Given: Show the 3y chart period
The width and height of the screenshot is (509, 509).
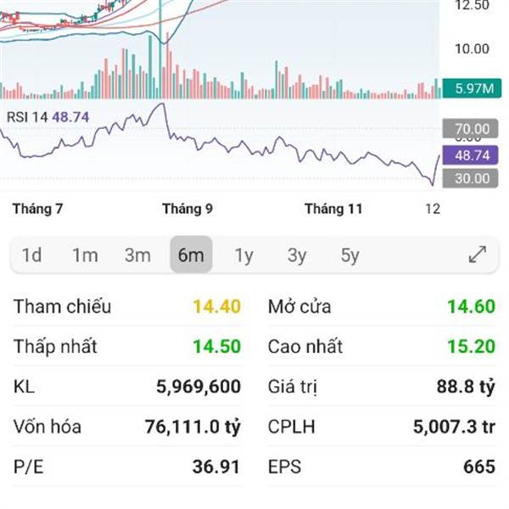Looking at the screenshot, I should click(296, 255).
